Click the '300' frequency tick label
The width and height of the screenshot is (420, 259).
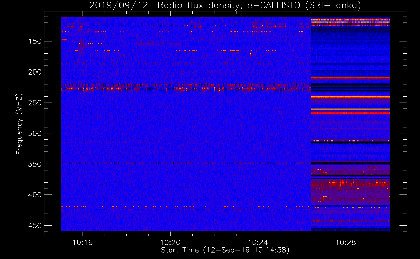click(35, 133)
